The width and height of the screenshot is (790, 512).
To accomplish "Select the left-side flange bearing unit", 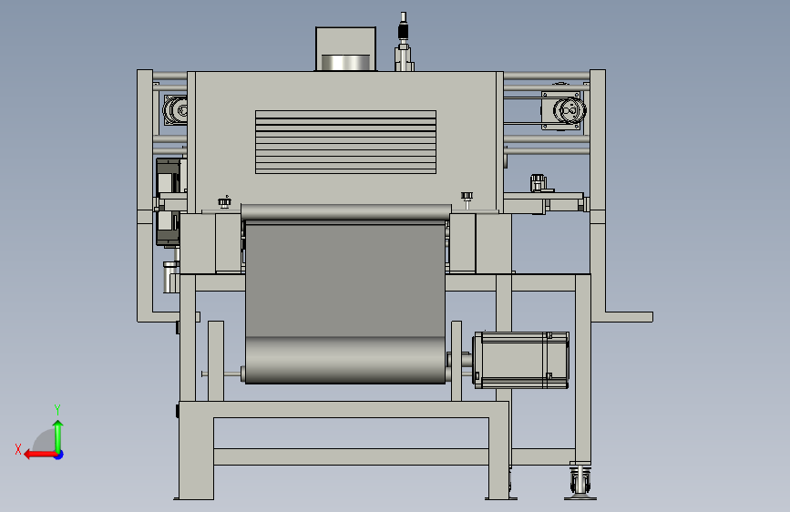I will coord(175,110).
